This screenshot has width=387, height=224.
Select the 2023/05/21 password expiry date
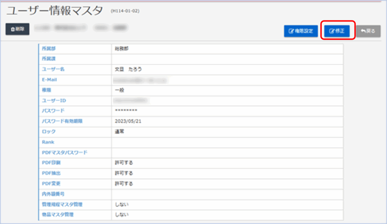127,121
